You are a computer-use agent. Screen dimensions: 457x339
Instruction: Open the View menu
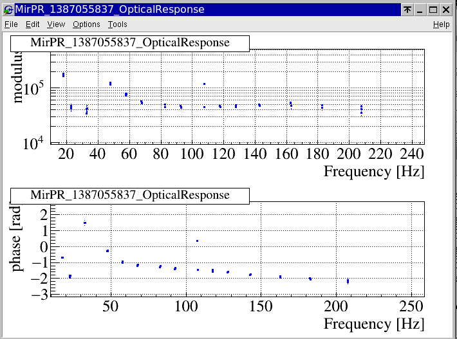click(x=56, y=24)
